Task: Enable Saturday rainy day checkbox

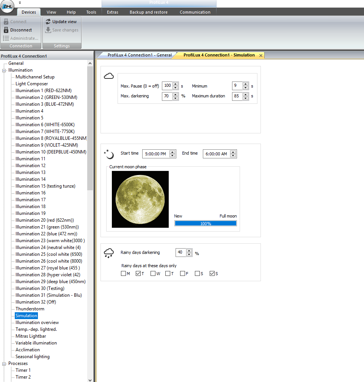Action: [x=197, y=273]
